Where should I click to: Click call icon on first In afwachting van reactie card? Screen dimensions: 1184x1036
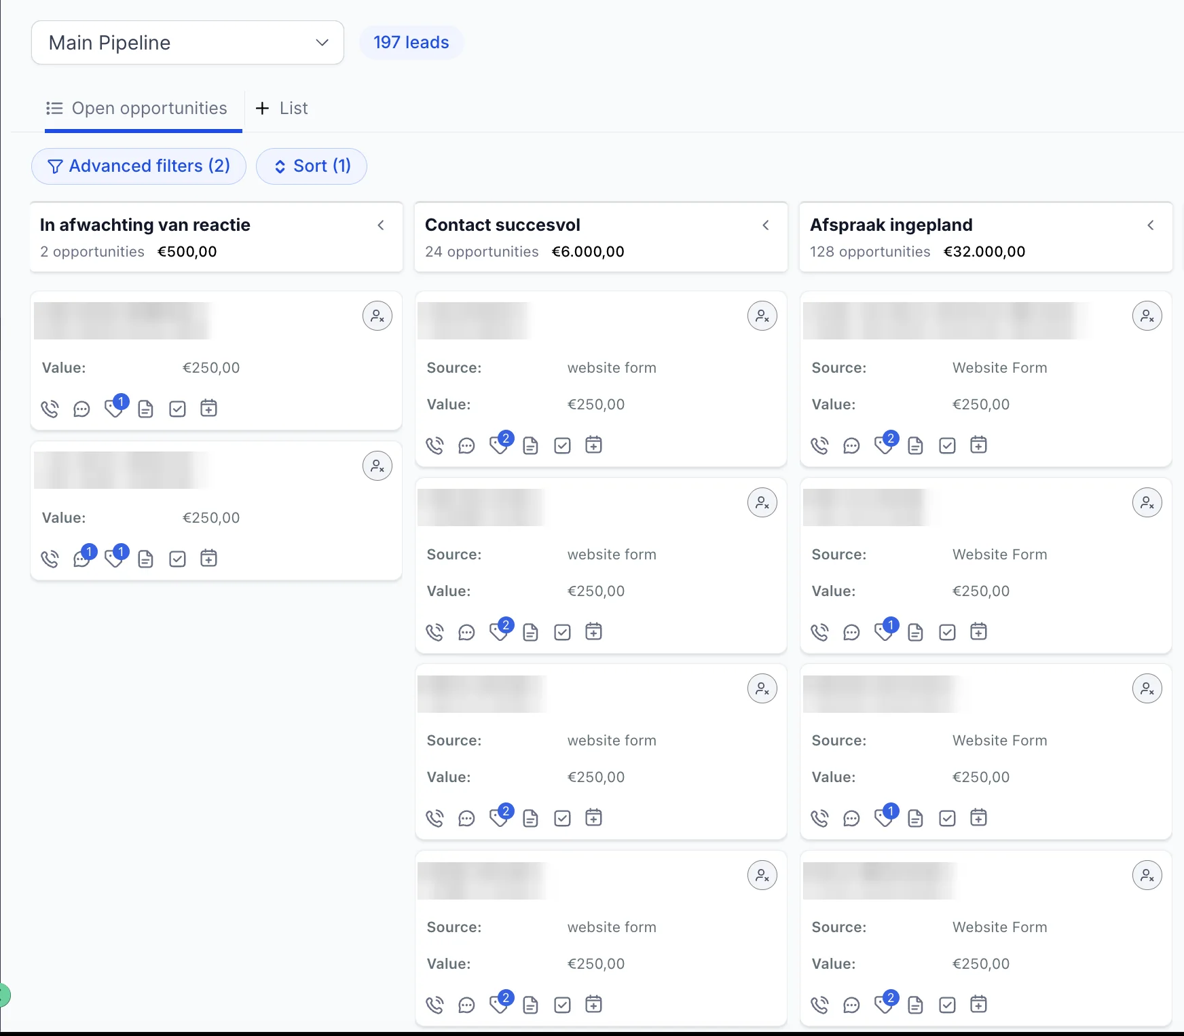(x=50, y=409)
